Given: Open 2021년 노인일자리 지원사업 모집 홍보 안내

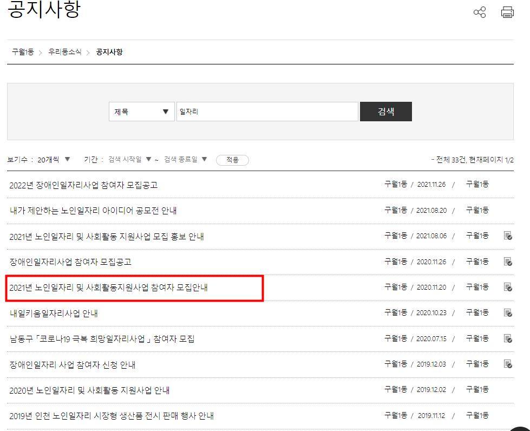Looking at the screenshot, I should click(x=107, y=237).
